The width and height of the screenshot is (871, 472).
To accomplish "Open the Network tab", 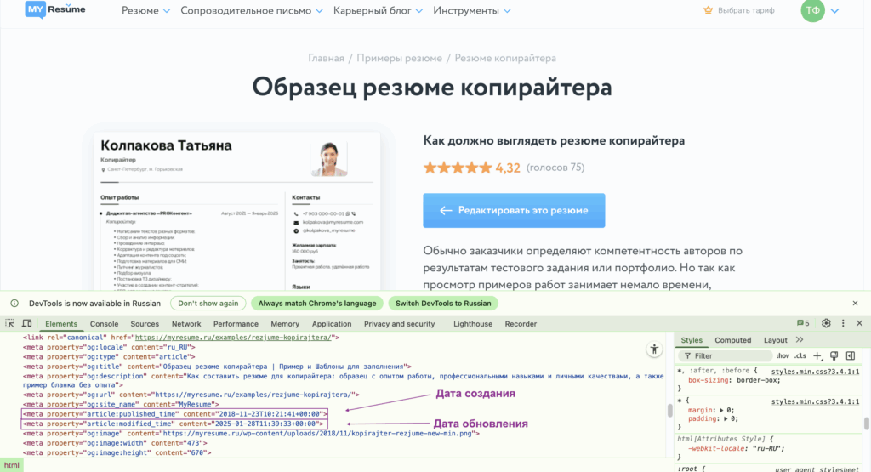I will [x=186, y=324].
